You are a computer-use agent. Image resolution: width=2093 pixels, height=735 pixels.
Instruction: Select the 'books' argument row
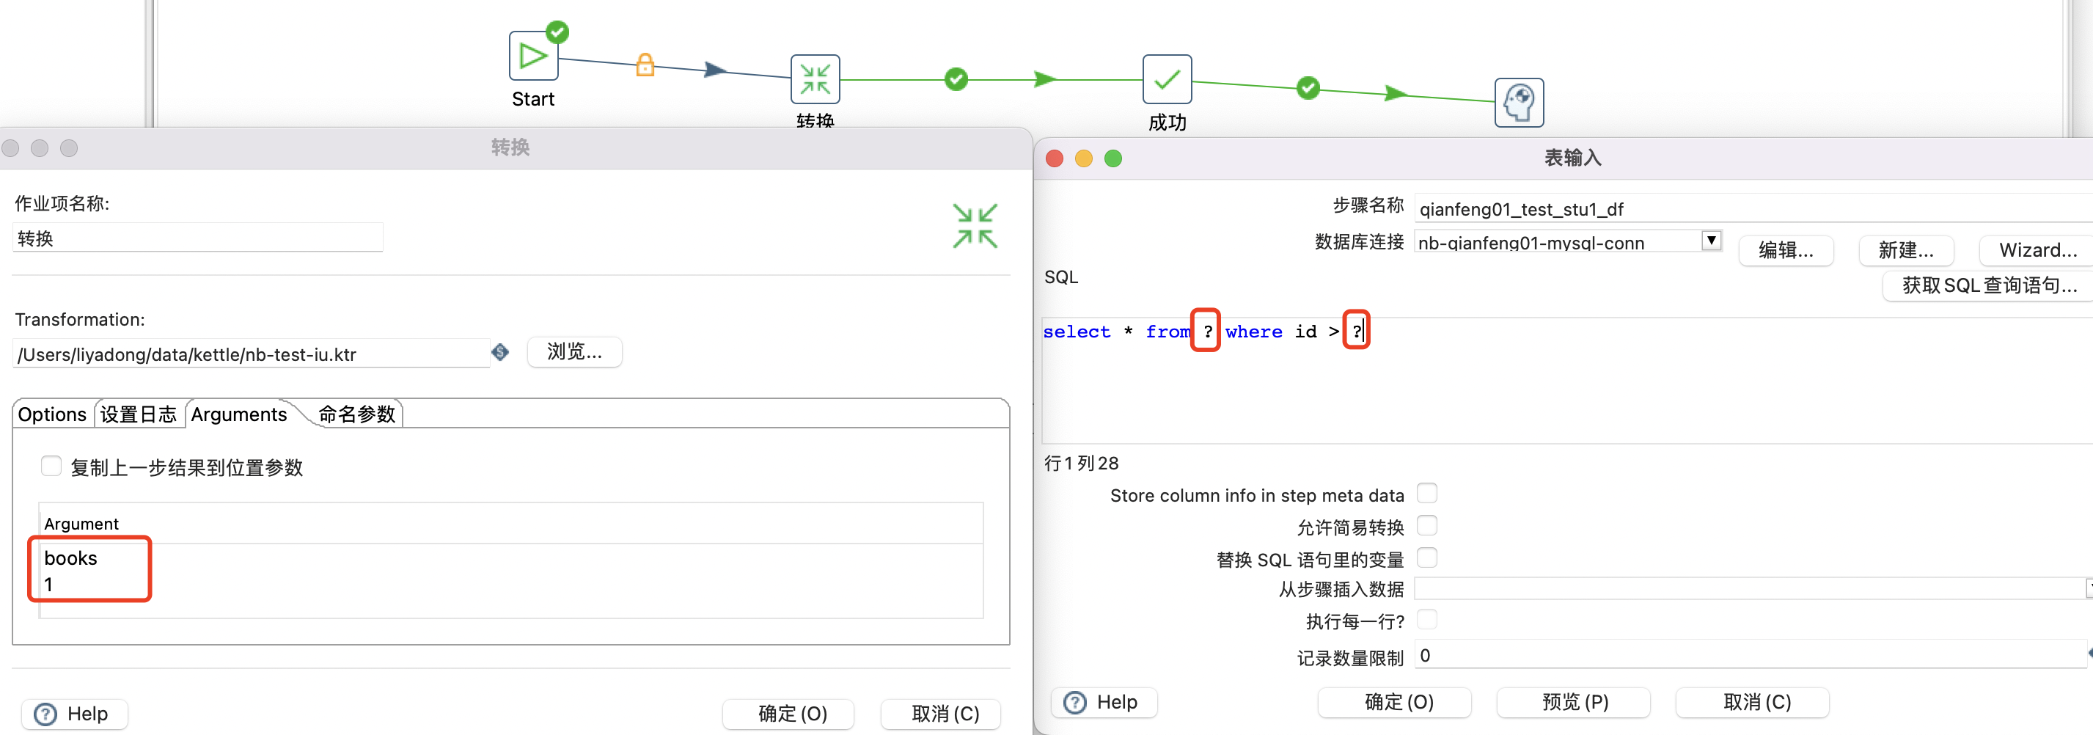tap(511, 557)
